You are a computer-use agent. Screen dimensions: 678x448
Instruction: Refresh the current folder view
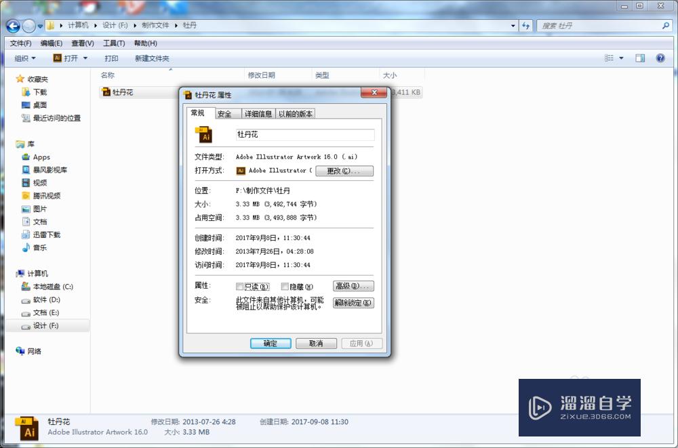point(526,26)
